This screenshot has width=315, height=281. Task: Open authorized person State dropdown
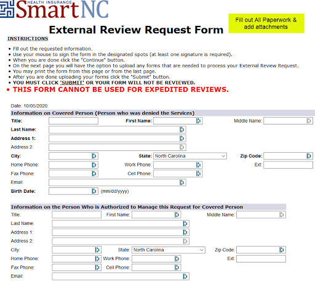(169, 250)
